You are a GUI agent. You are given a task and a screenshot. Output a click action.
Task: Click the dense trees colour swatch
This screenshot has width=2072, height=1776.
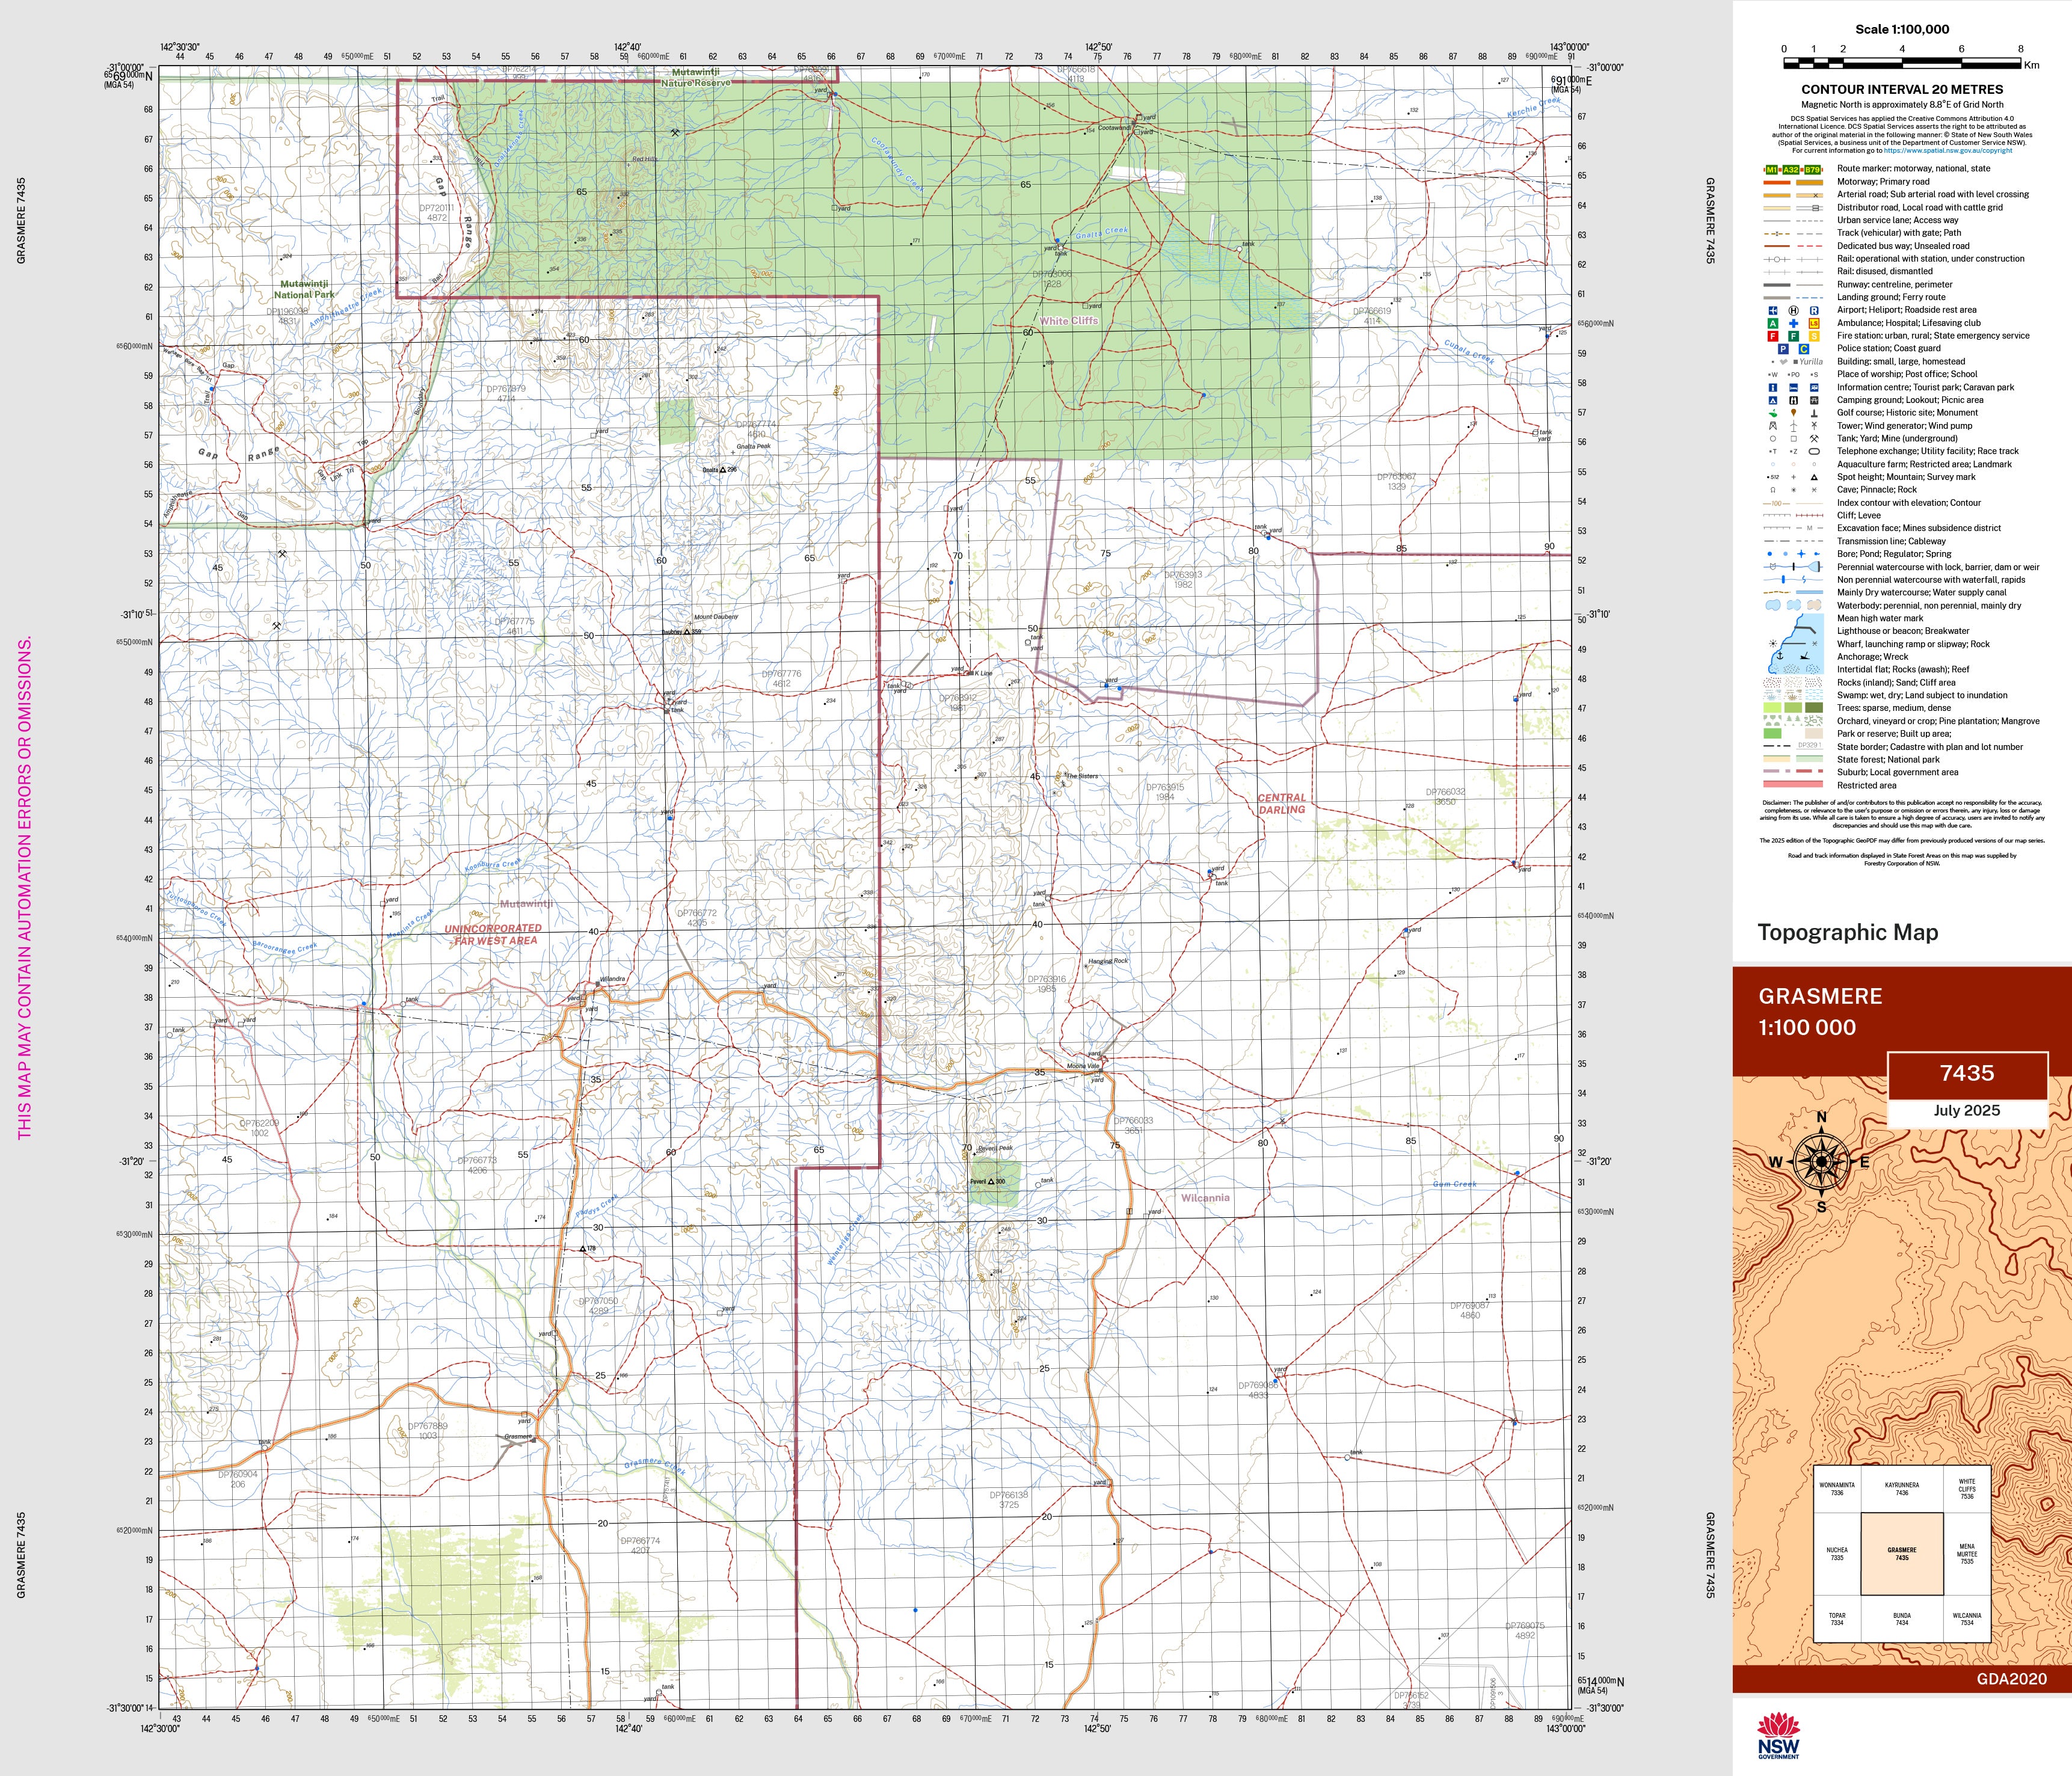coord(1814,709)
